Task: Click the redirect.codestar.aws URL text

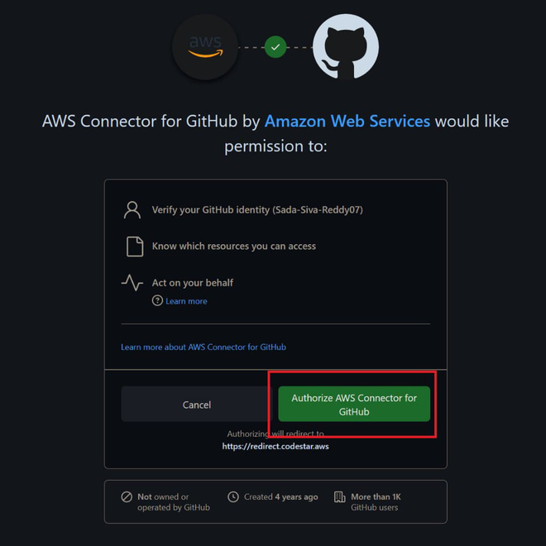Action: point(275,447)
